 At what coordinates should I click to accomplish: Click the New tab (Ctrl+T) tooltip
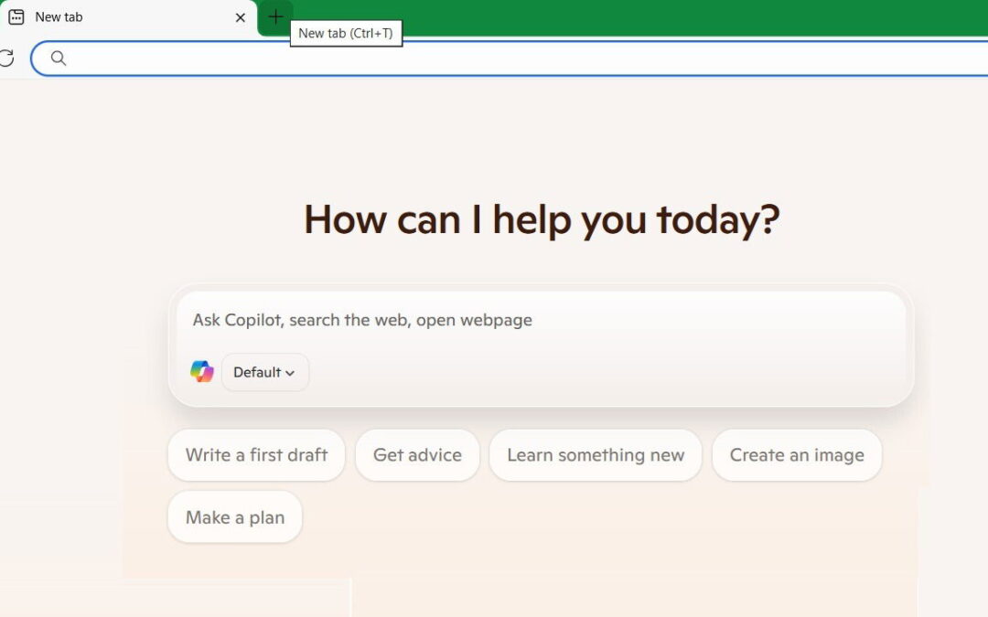coord(347,33)
